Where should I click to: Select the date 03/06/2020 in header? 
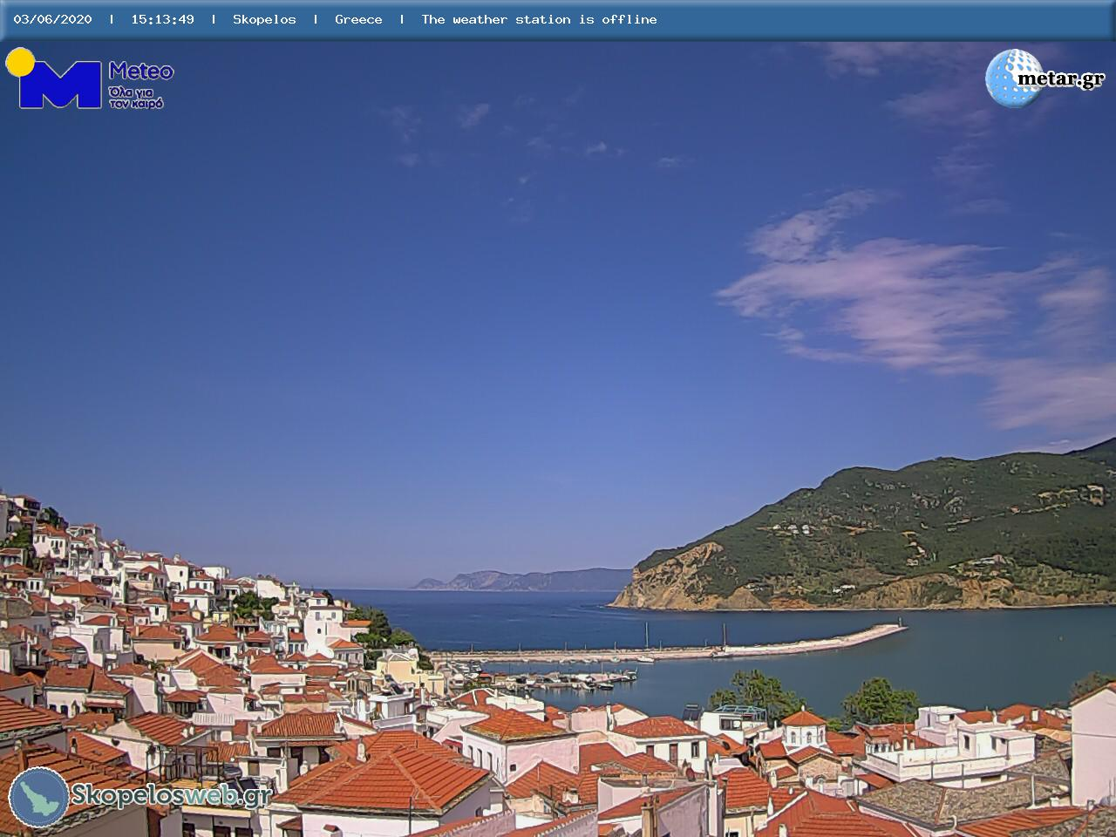52,19
